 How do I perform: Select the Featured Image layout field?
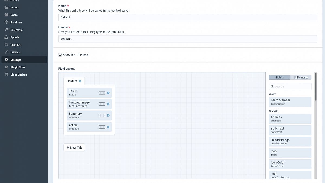89,104
